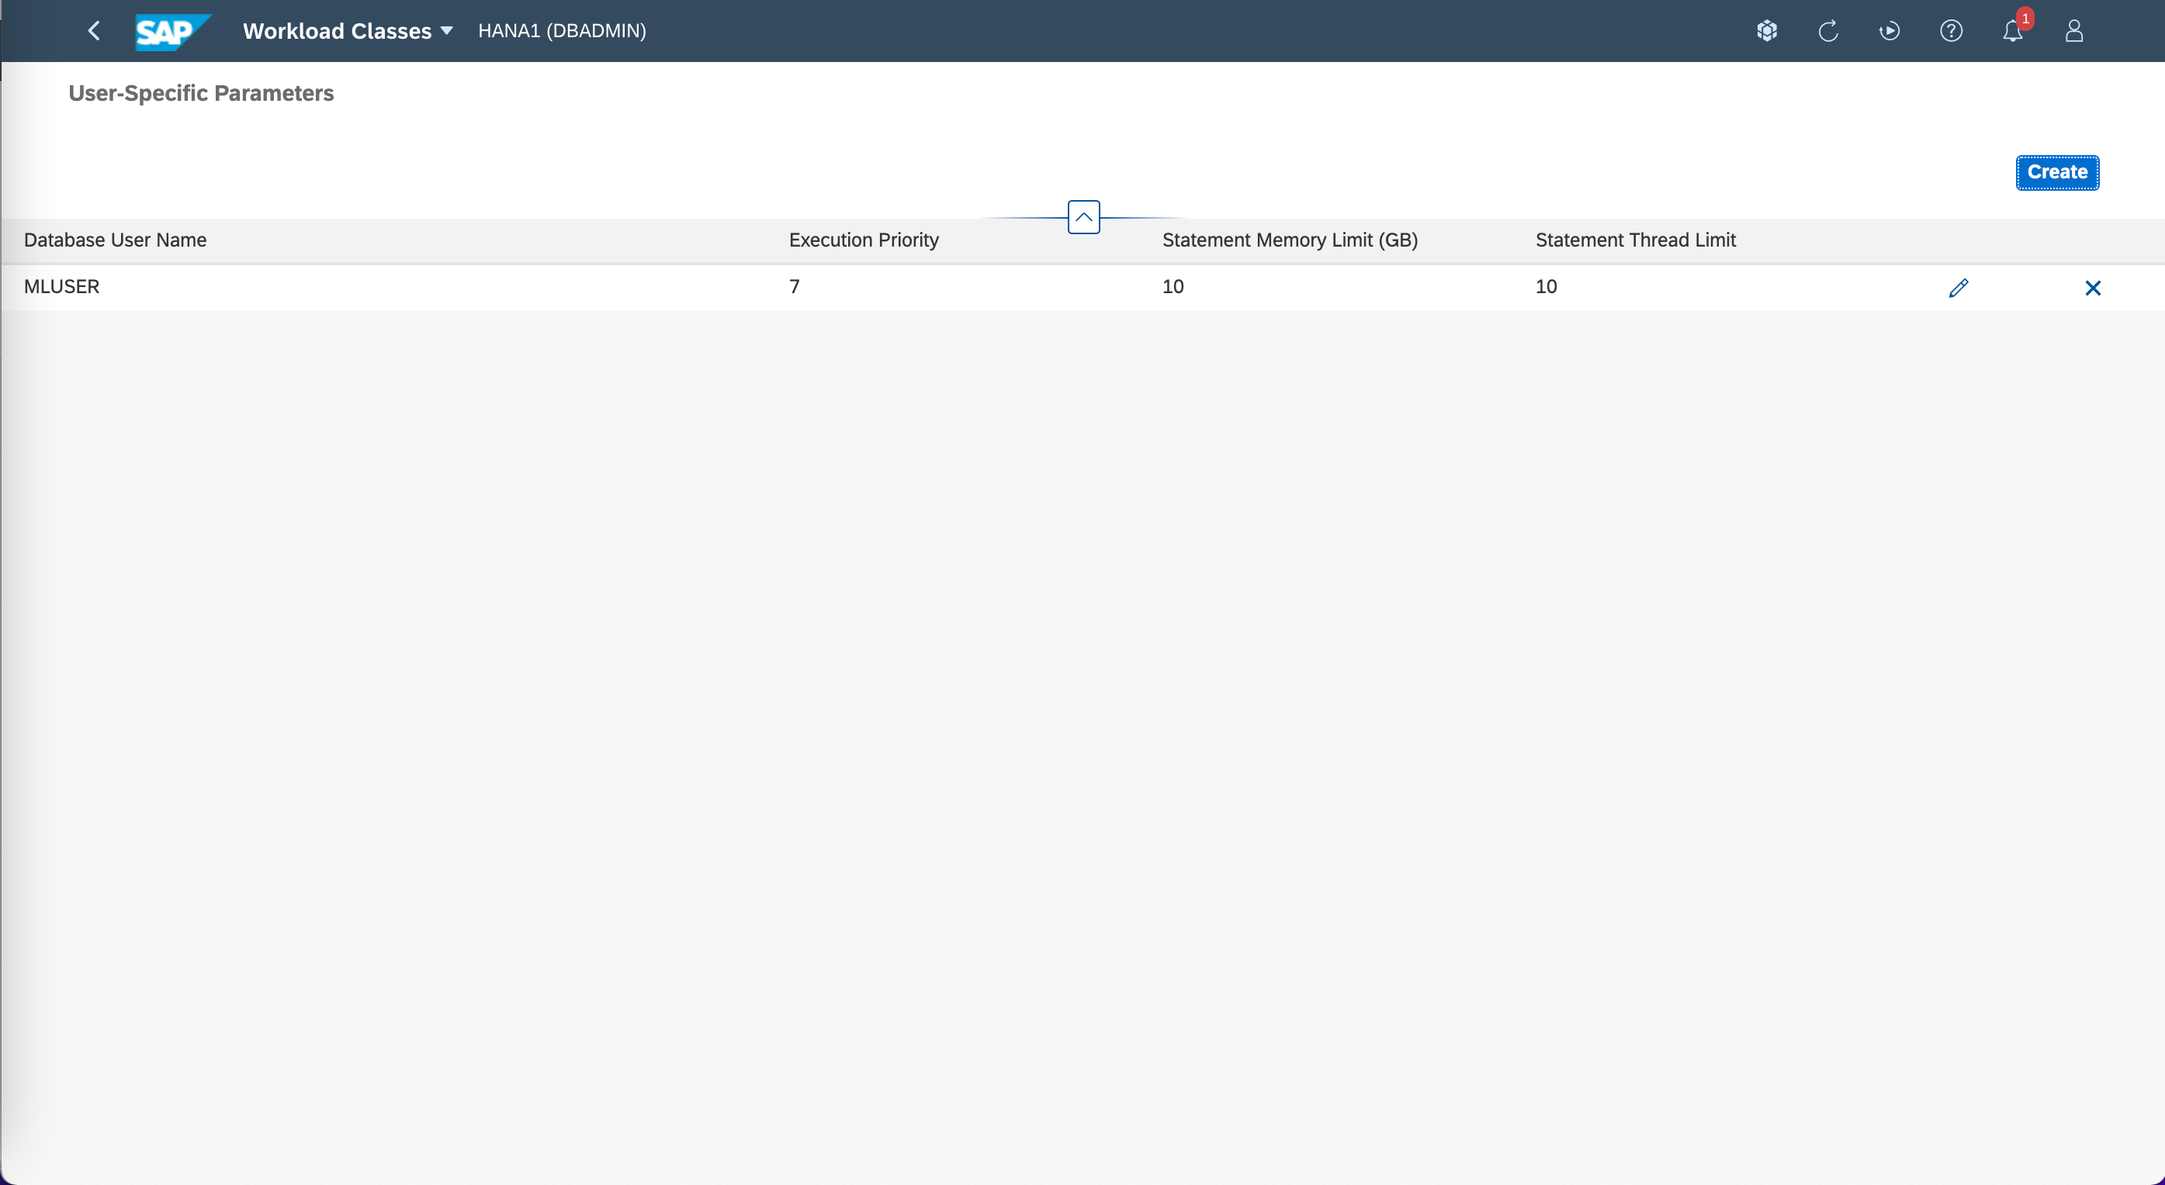This screenshot has width=2165, height=1185.
Task: Open notifications bell with red badge
Action: (x=2012, y=31)
